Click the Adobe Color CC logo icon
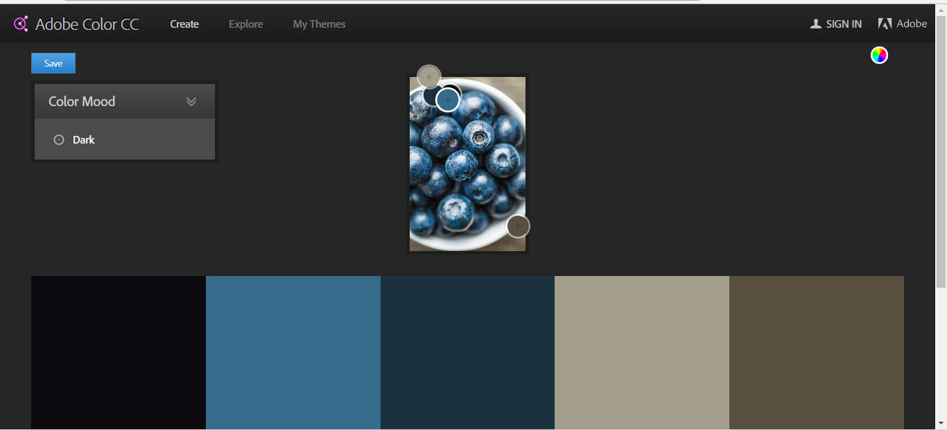 [21, 24]
